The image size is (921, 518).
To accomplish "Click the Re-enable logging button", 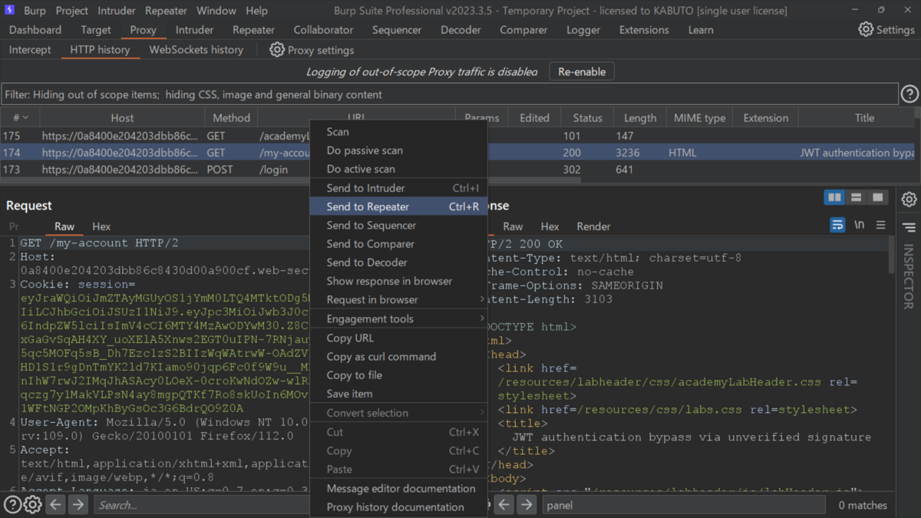I will 582,71.
